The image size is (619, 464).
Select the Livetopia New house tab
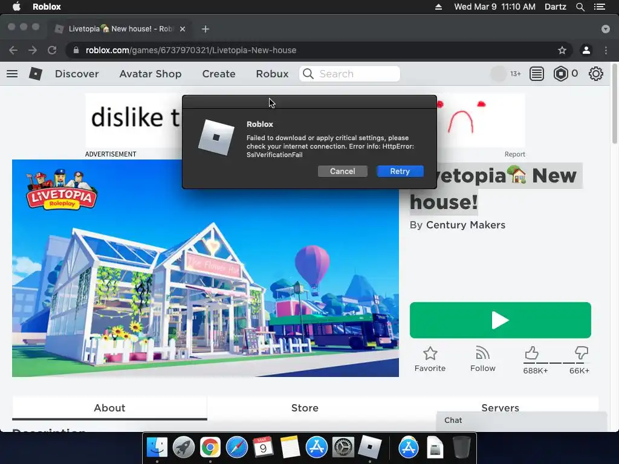click(x=120, y=29)
